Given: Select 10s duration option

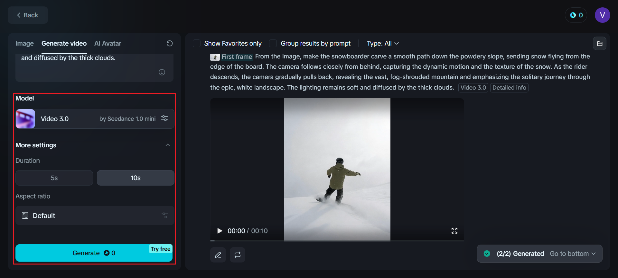Looking at the screenshot, I should tap(136, 178).
